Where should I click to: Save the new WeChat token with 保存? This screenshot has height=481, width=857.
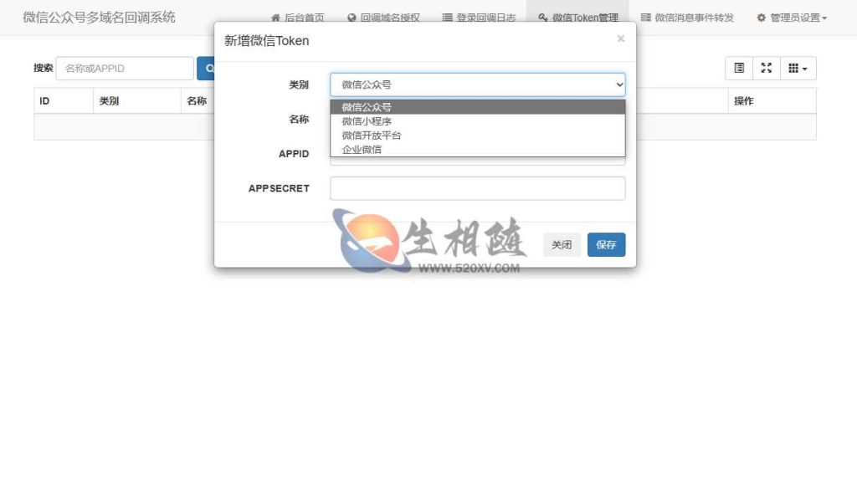(x=606, y=244)
